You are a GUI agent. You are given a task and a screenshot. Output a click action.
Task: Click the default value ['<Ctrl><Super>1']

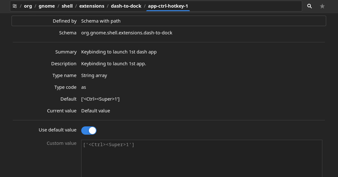click(100, 99)
